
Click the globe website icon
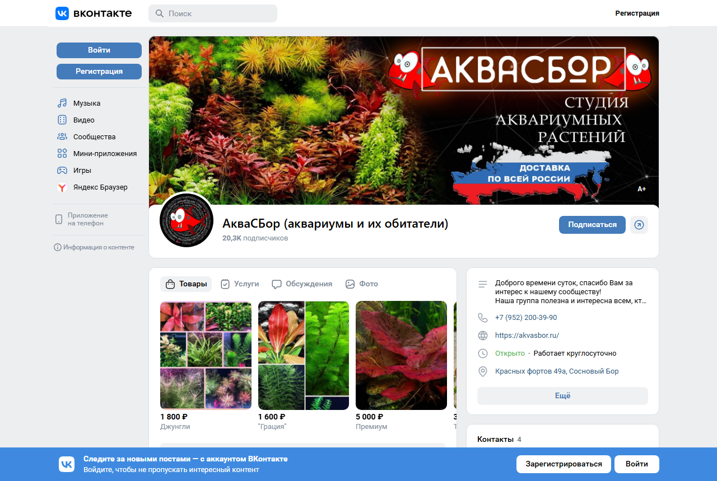coord(483,336)
